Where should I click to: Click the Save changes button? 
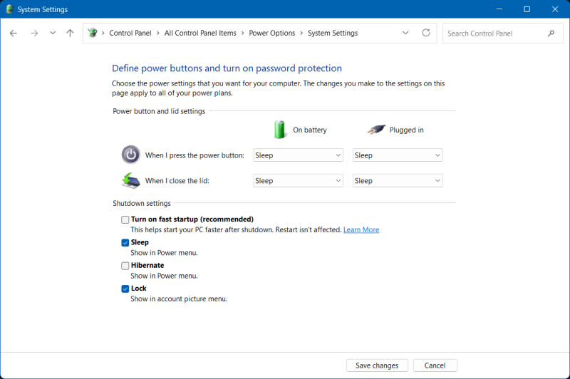point(377,365)
